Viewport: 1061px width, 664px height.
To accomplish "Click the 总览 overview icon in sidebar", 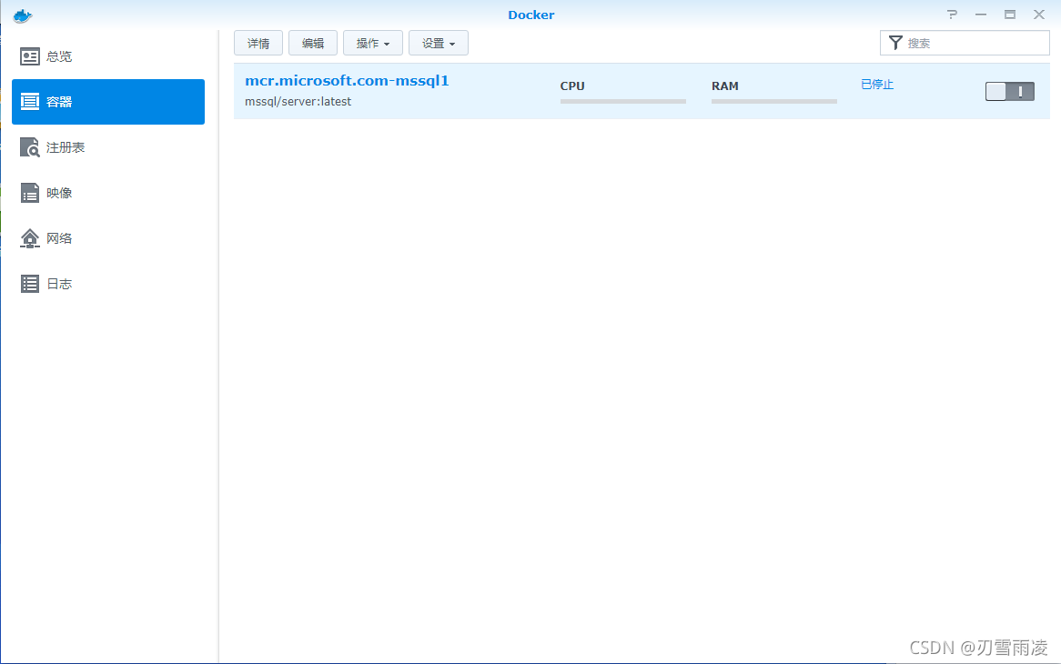I will (x=30, y=56).
